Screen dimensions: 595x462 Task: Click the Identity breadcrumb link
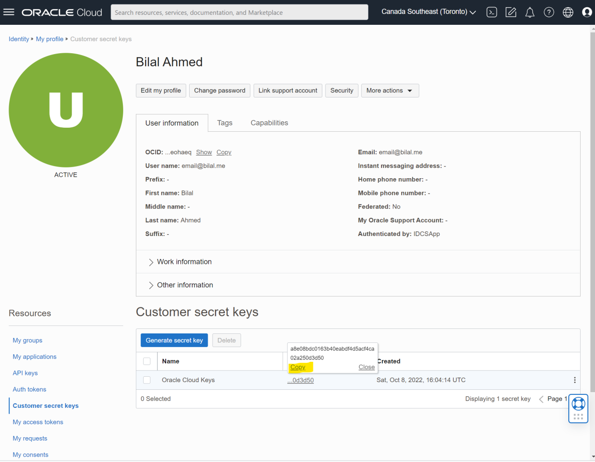[19, 39]
